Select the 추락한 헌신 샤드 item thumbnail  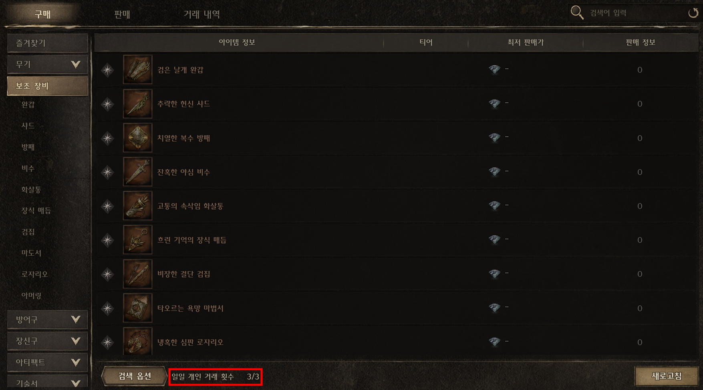[x=137, y=104]
